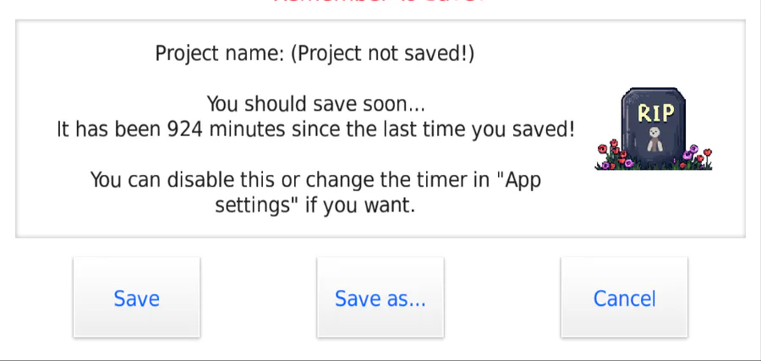Click the 'if you want.' closing text
Viewport: 761px width, 361px height.
tap(360, 205)
